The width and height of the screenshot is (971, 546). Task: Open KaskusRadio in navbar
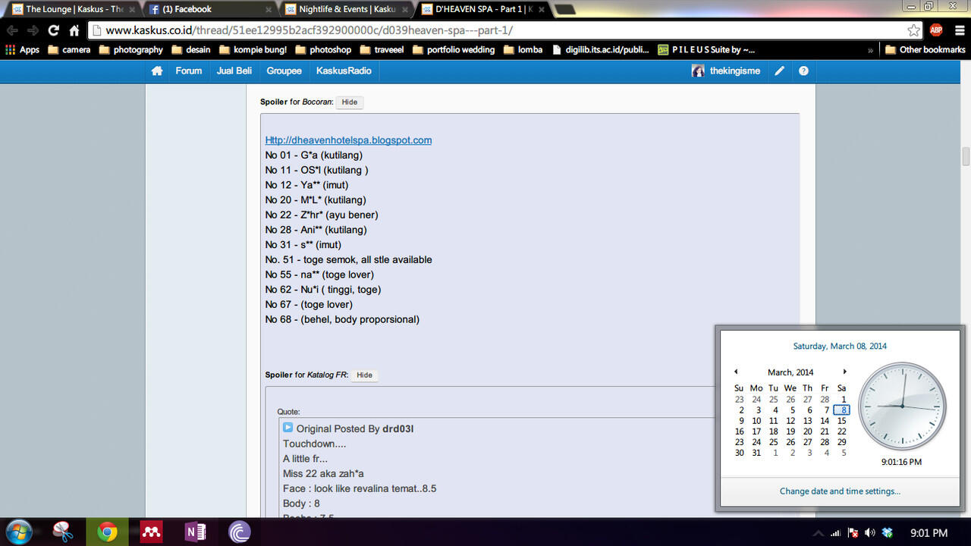click(344, 71)
